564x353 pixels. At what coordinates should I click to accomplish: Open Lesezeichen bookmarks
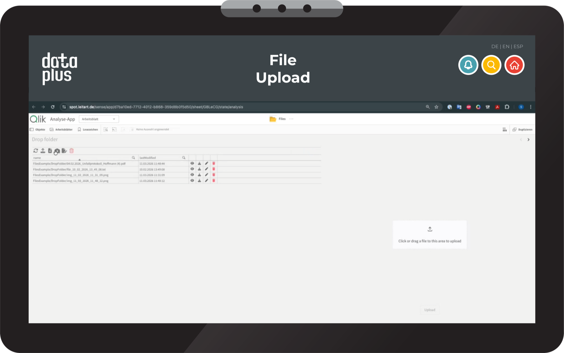tap(88, 129)
